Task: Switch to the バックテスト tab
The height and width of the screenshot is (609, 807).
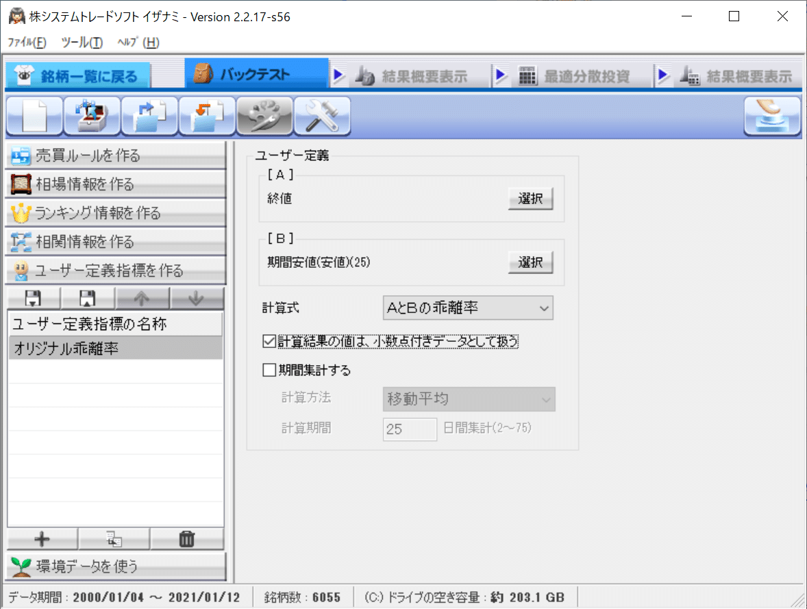Action: point(256,74)
